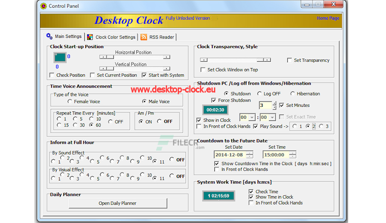The width and height of the screenshot is (386, 223).
Task: Toggle Show Time in Clock checkbox
Action: [x=251, y=197]
